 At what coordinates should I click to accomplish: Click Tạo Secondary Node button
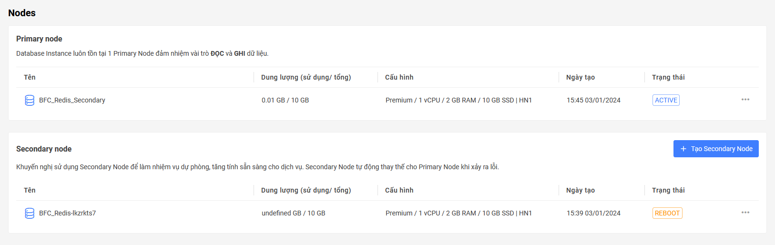[716, 149]
